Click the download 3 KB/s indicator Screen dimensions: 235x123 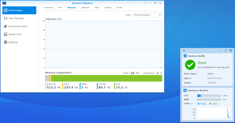(x=214, y=104)
